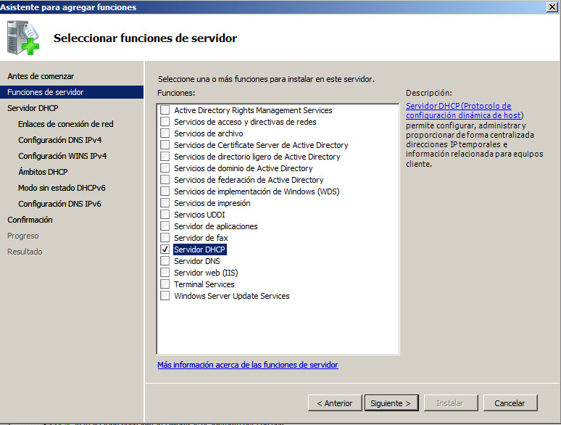Image resolution: width=561 pixels, height=425 pixels.
Task: Open Más información acerca de las funciones link
Action: click(247, 365)
